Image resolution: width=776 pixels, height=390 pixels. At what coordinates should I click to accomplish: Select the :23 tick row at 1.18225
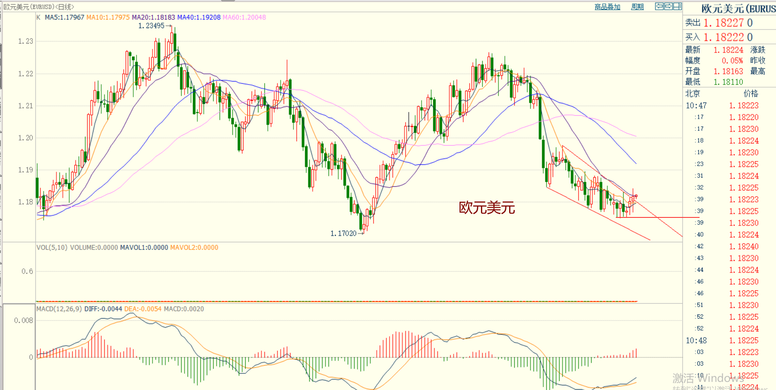tap(729, 164)
